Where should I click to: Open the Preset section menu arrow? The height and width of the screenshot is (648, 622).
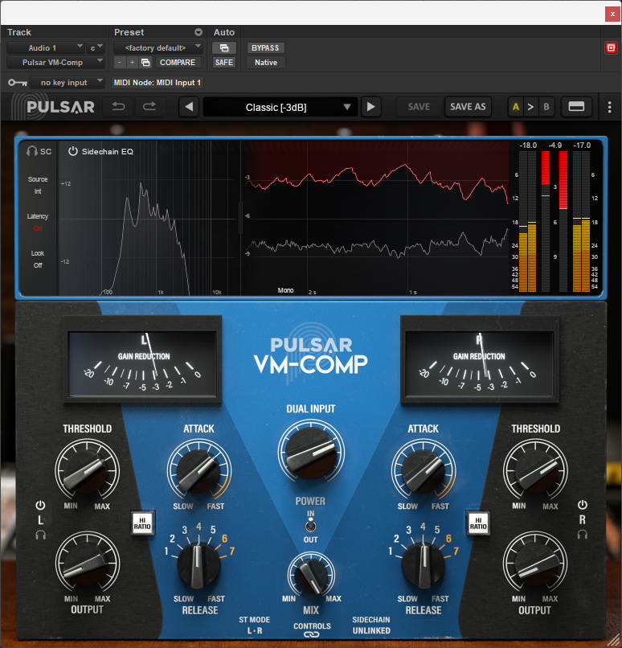tap(198, 32)
